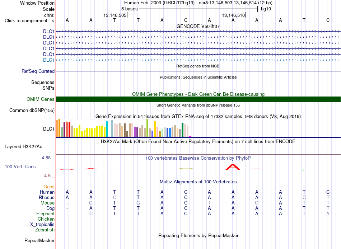The image size is (341, 249).
Task: Click 'Repeating Elements by RepeatMasker' title
Action: (198, 236)
